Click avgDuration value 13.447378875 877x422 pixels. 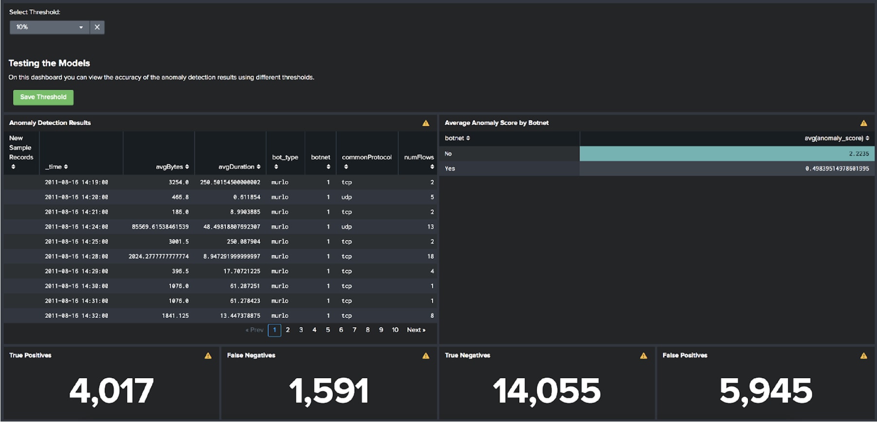(240, 316)
